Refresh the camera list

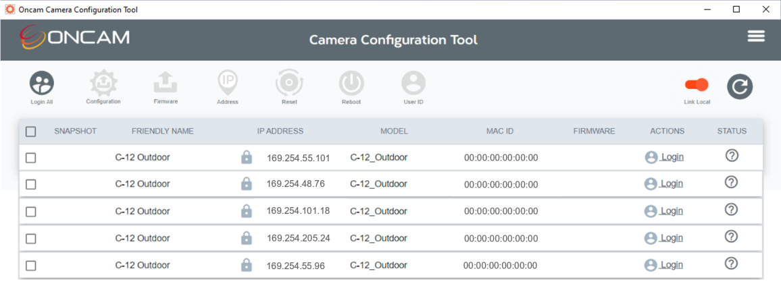coord(740,86)
